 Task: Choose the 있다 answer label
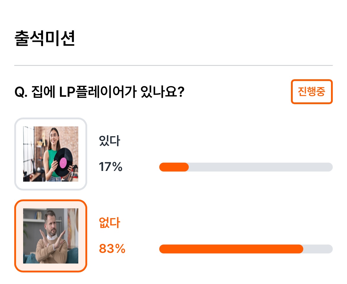point(109,141)
